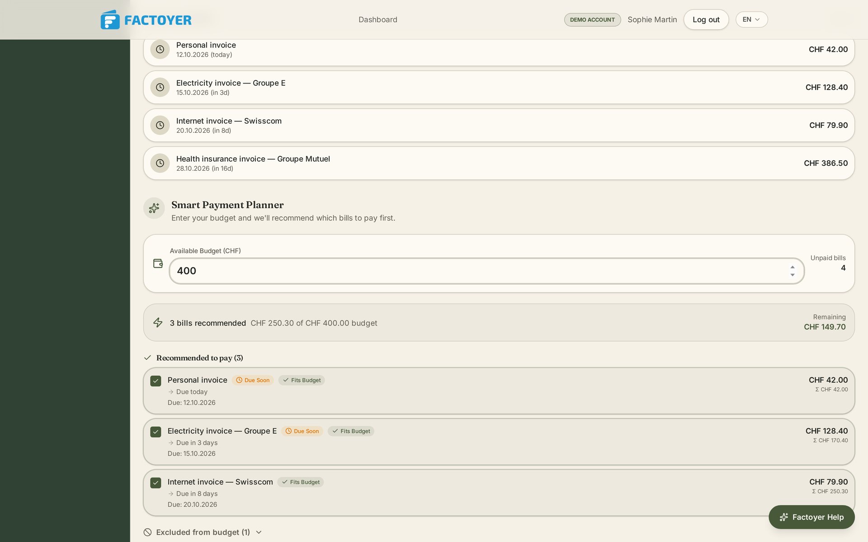The width and height of the screenshot is (868, 542).
Task: Click the Sophie Martin user name
Action: click(x=652, y=19)
